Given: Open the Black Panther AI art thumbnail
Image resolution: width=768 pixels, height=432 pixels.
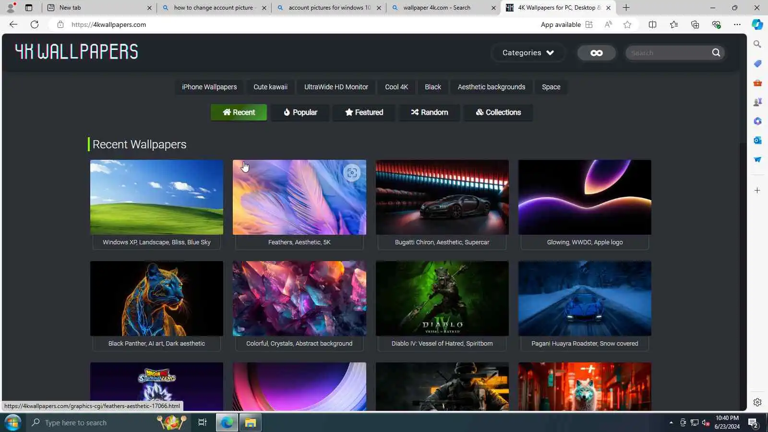Looking at the screenshot, I should (x=156, y=299).
